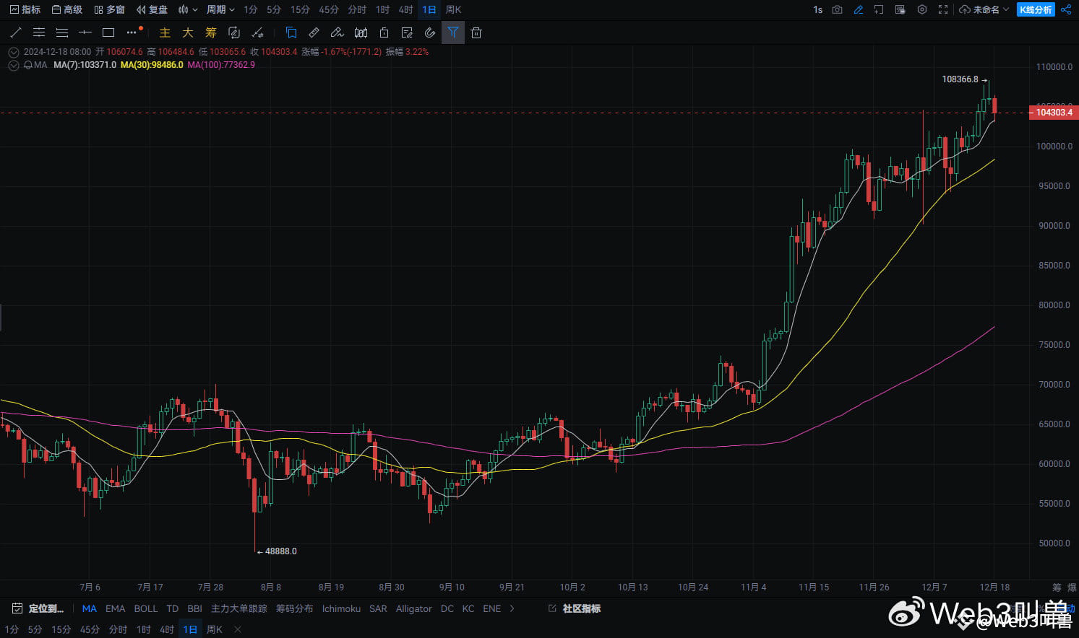Collapse the OHLC info row chevron
Screen dimensions: 1079x638
point(14,52)
